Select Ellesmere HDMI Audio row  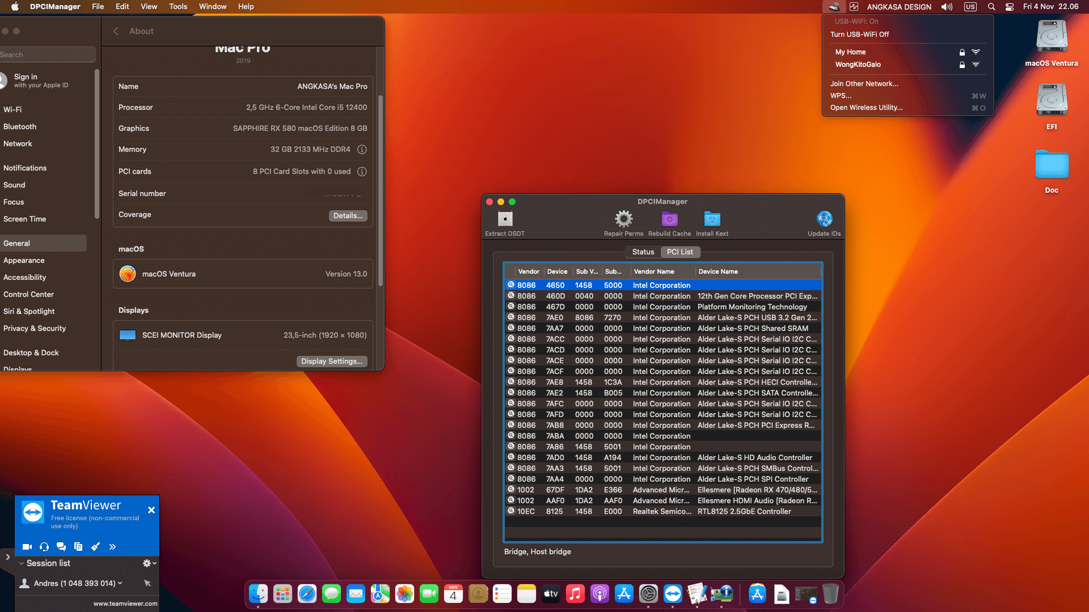pos(662,501)
